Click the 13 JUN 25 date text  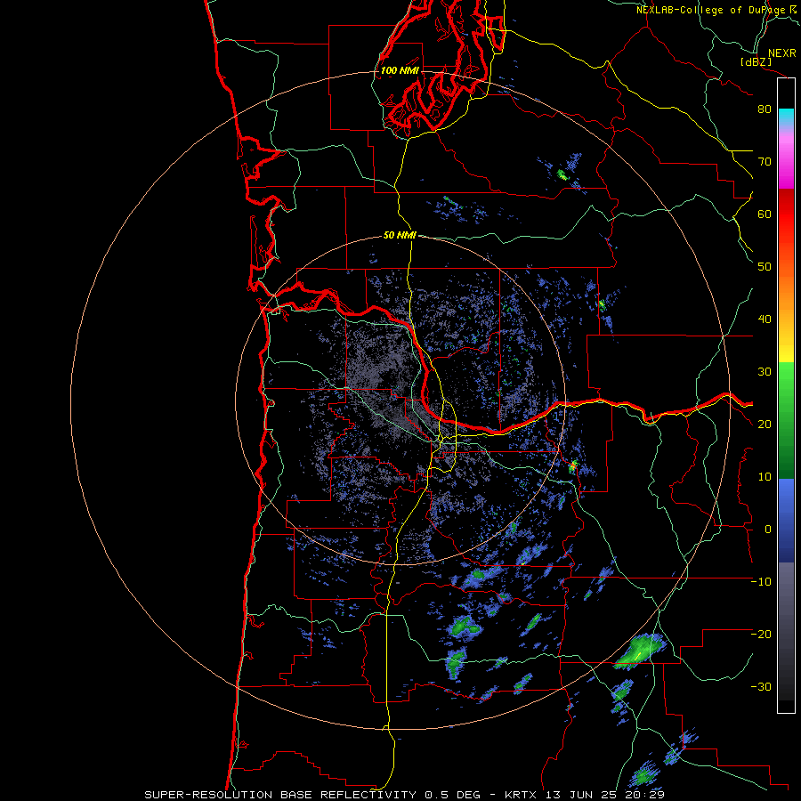pos(582,795)
